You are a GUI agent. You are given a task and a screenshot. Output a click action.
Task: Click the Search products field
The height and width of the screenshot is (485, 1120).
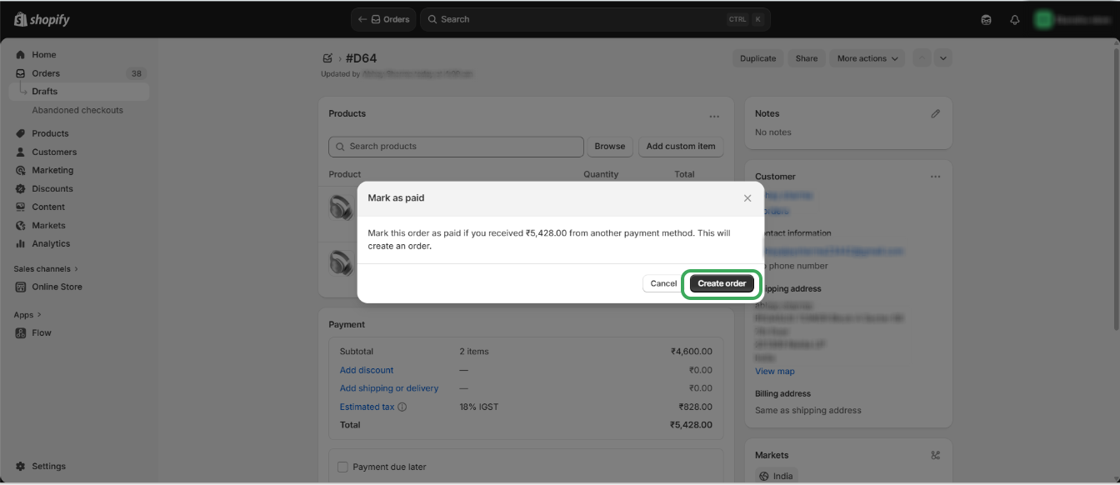coord(456,147)
